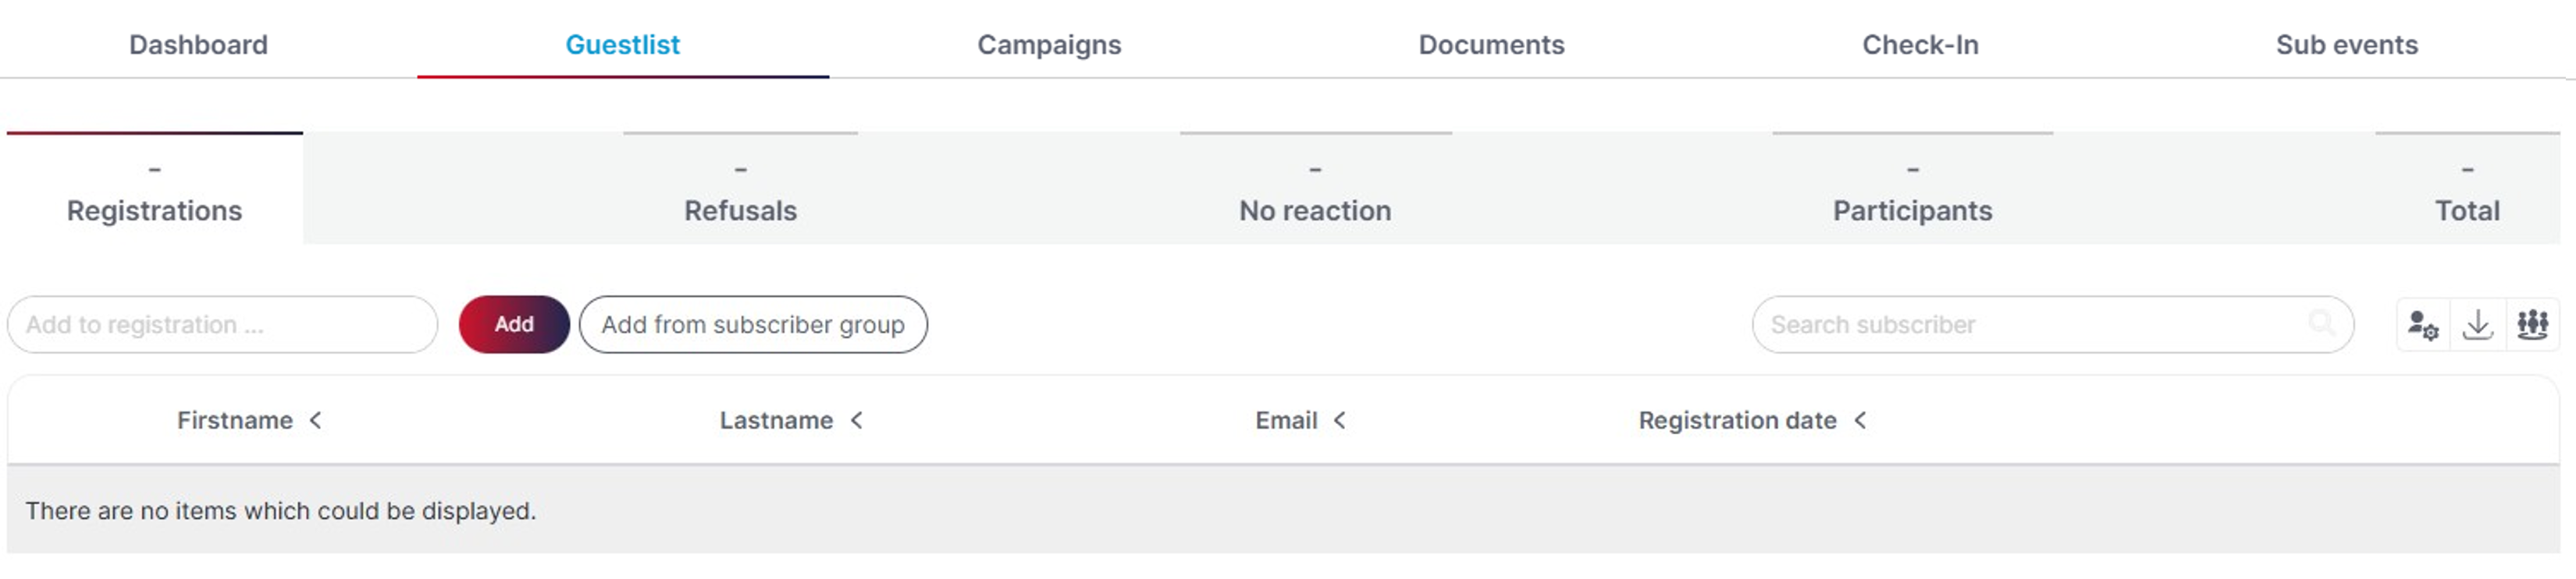The image size is (2576, 579).
Task: Select the Check-In tab
Action: coord(1920,45)
